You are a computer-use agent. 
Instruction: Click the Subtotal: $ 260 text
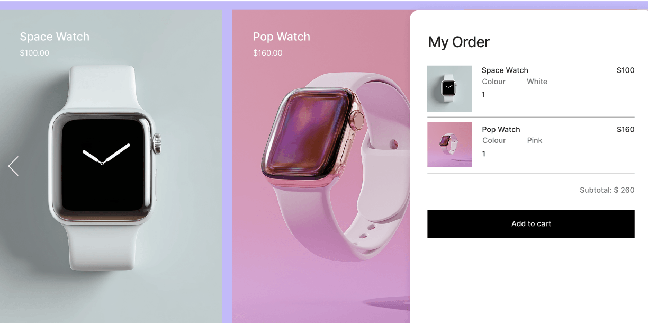[607, 190]
